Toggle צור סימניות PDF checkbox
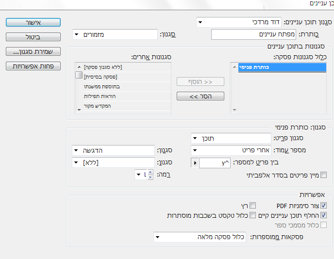Image resolution: width=334 pixels, height=259 pixels. tap(323, 206)
